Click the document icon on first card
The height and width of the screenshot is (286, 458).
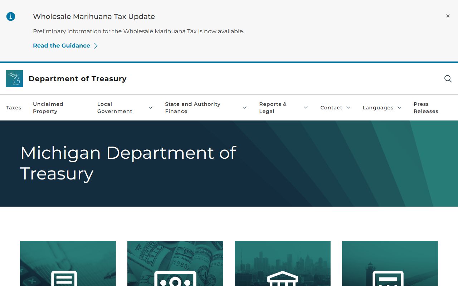[x=64, y=278]
